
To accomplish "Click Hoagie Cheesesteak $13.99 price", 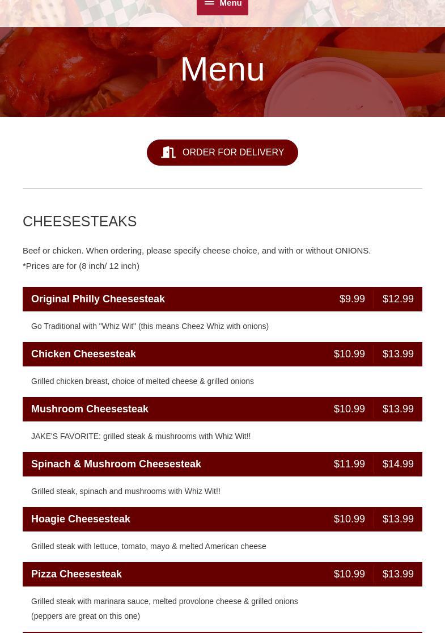I will [x=397, y=519].
